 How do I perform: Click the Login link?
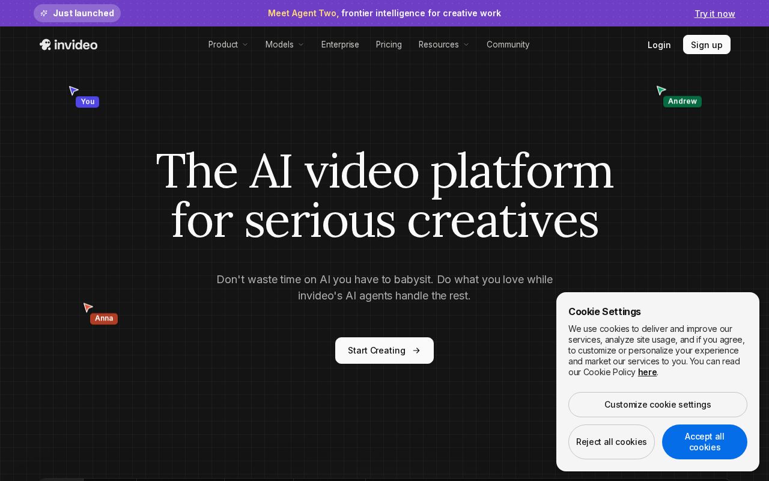pyautogui.click(x=659, y=45)
